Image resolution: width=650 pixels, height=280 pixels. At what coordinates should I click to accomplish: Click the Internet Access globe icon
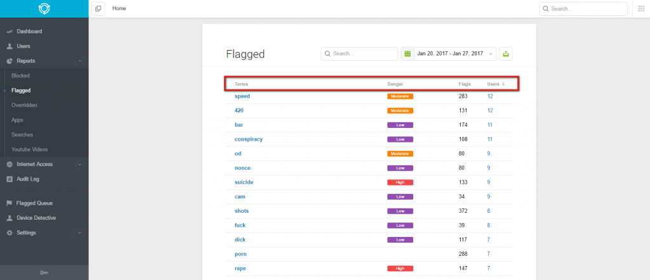(x=10, y=165)
